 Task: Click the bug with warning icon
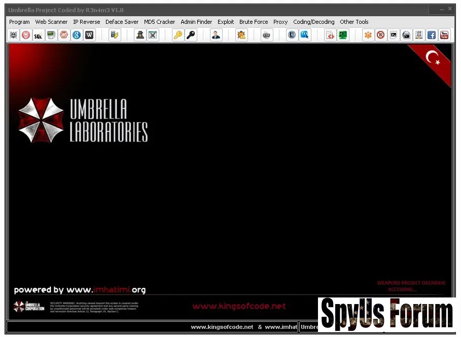[241, 35]
